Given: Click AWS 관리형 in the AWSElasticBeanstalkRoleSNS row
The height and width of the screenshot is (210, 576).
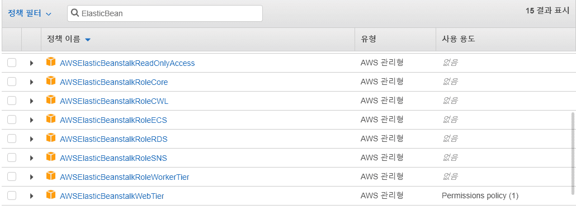Looking at the screenshot, I should [382, 158].
